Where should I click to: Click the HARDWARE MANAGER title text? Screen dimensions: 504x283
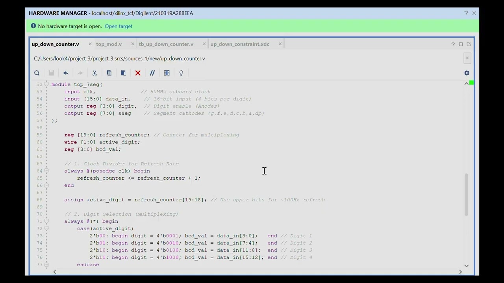tap(58, 13)
